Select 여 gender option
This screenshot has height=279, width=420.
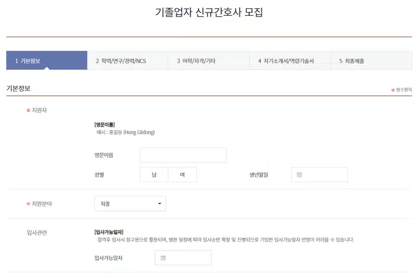(182, 175)
